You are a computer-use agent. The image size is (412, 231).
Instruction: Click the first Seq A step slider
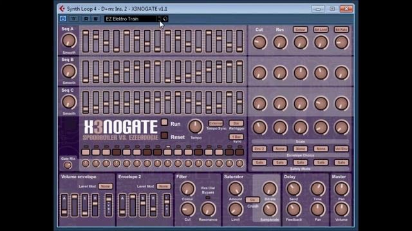86,41
